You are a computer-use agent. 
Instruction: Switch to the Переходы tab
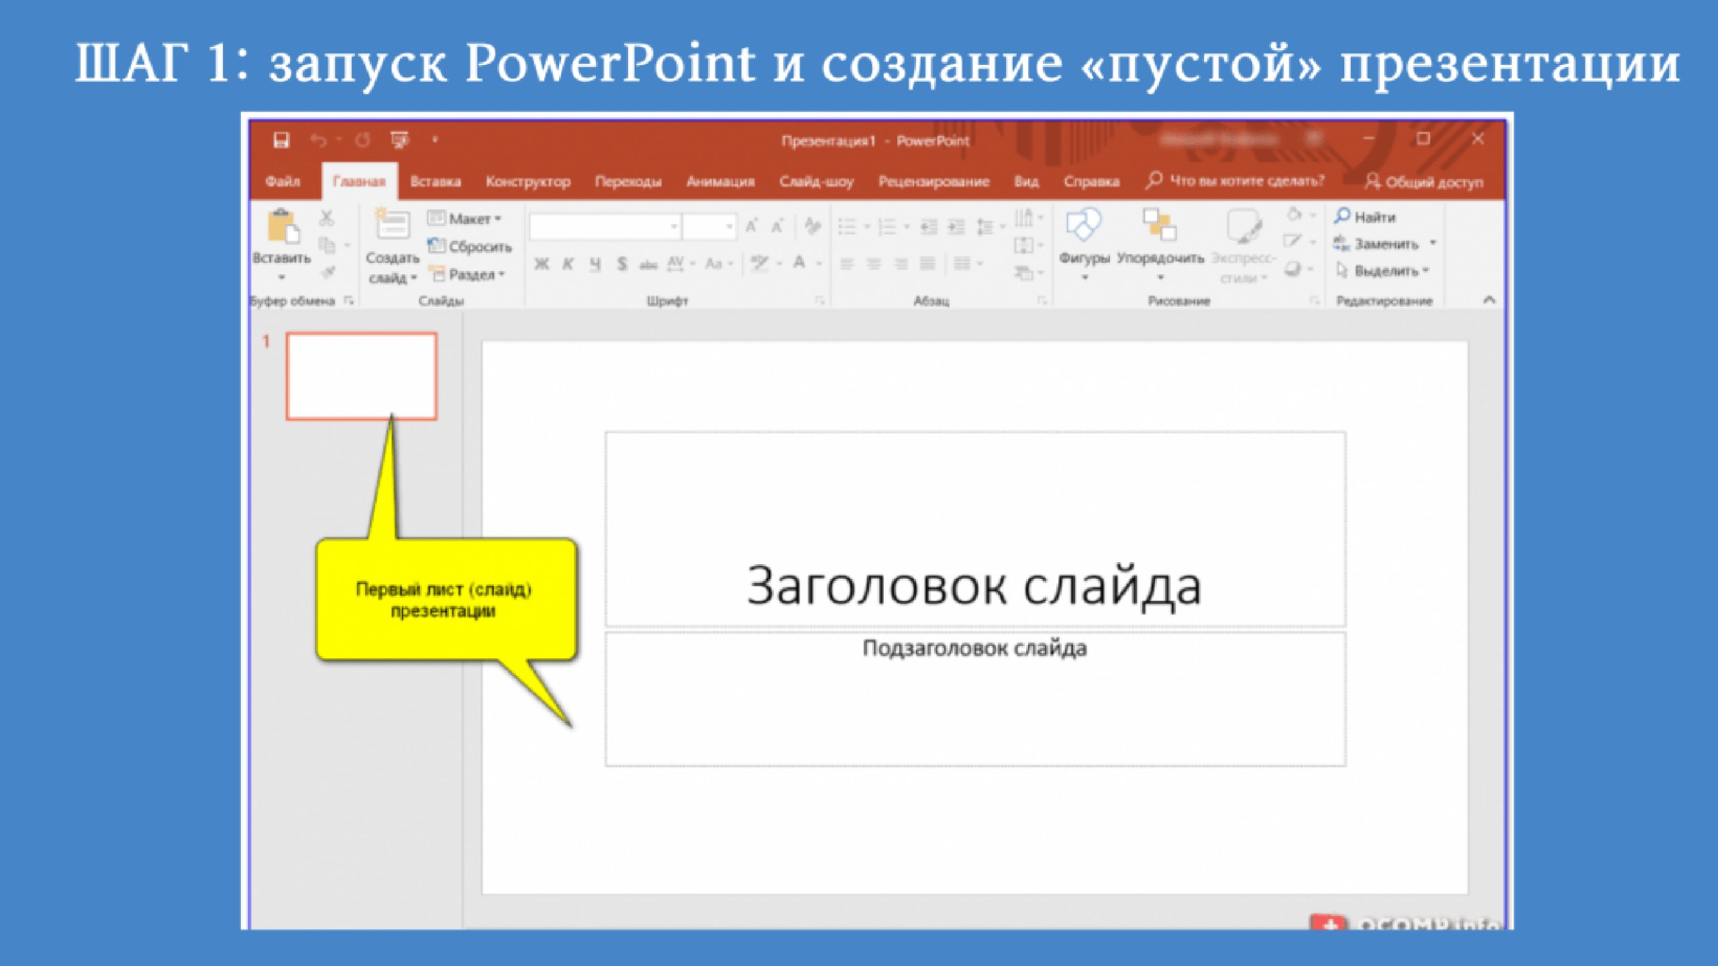click(x=628, y=181)
